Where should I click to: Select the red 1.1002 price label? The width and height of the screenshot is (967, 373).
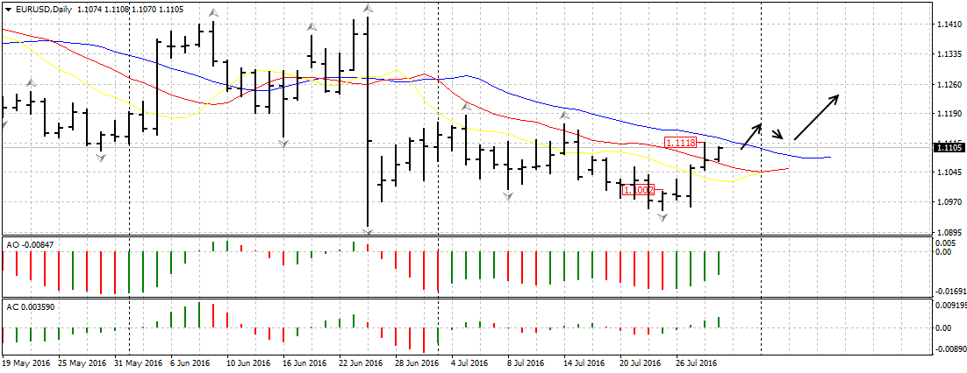point(638,189)
